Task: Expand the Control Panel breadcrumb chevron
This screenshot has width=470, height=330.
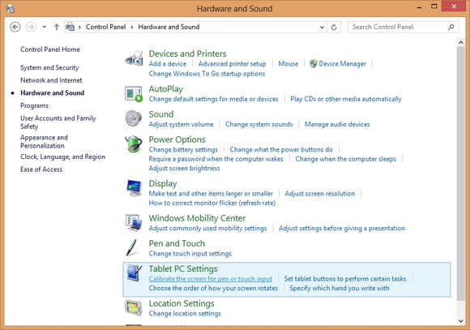Action: click(131, 27)
